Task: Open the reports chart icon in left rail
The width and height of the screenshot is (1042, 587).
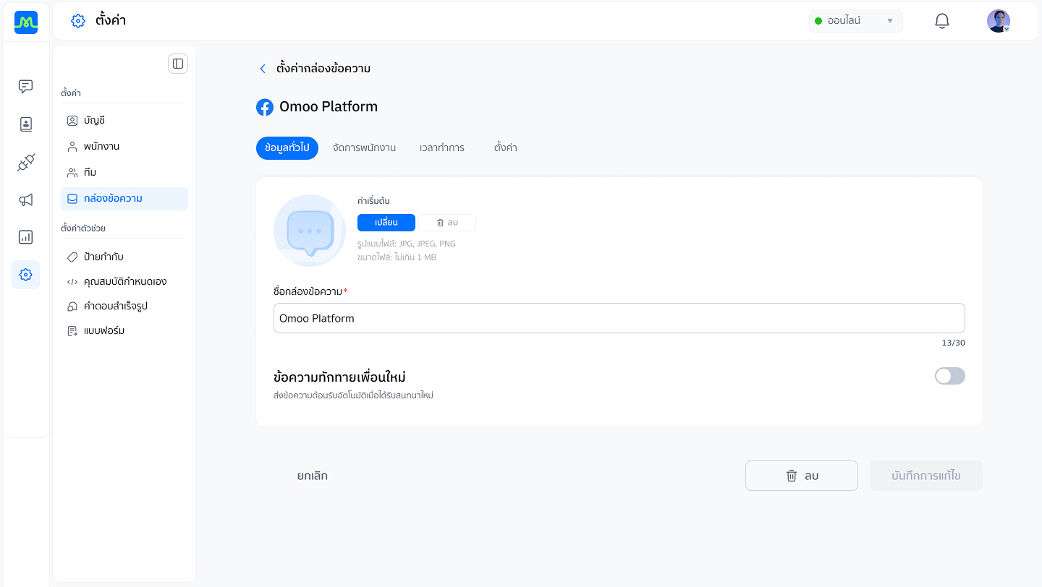Action: (x=26, y=237)
